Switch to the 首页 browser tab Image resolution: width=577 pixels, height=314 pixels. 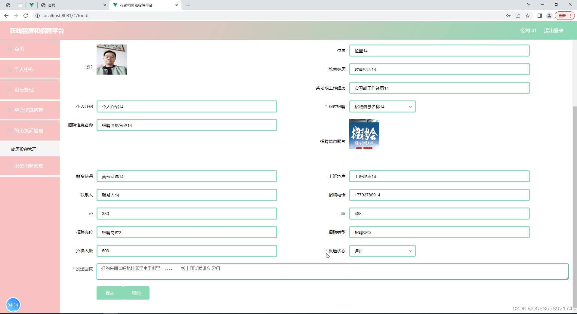74,5
